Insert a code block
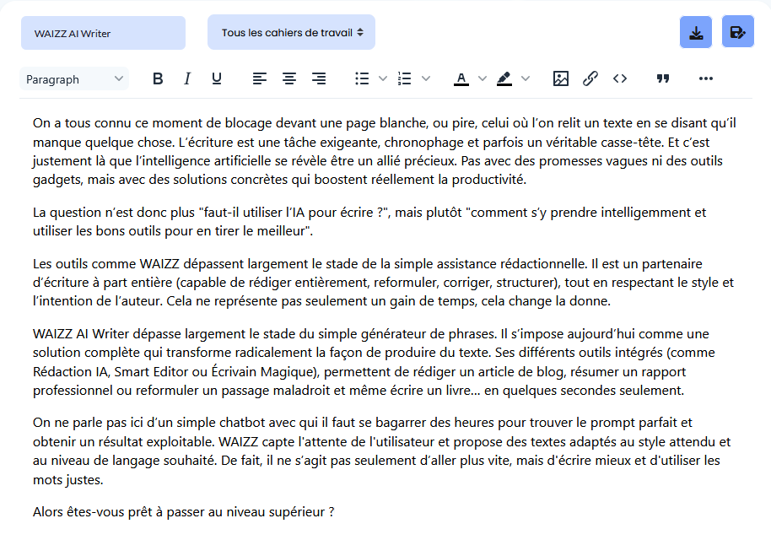This screenshot has height=556, width=771. point(619,78)
